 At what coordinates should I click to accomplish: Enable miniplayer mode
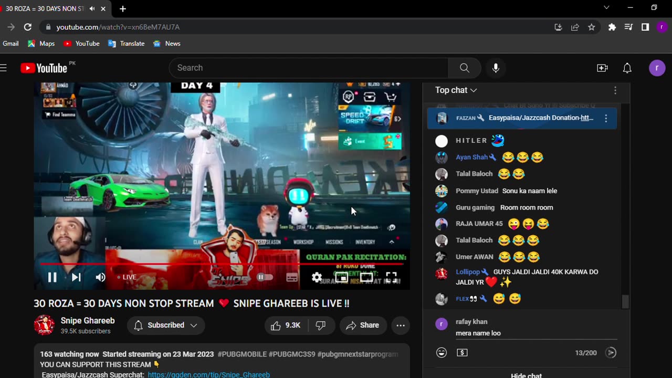[x=341, y=277]
